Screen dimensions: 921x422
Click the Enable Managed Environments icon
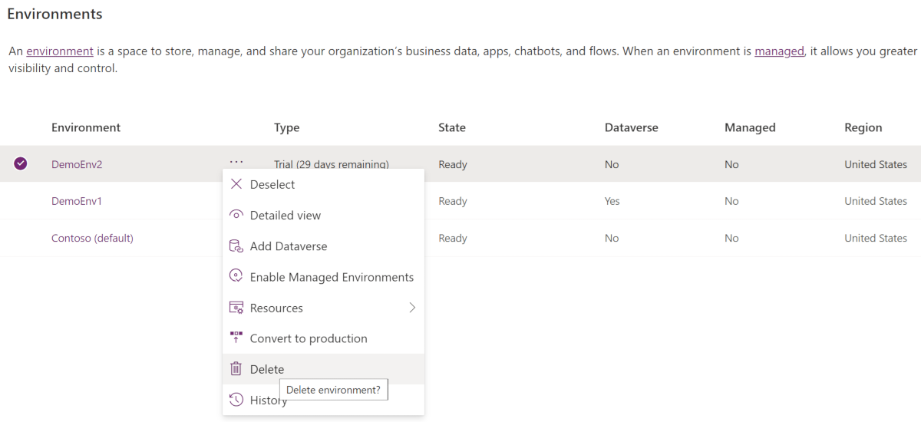[236, 277]
